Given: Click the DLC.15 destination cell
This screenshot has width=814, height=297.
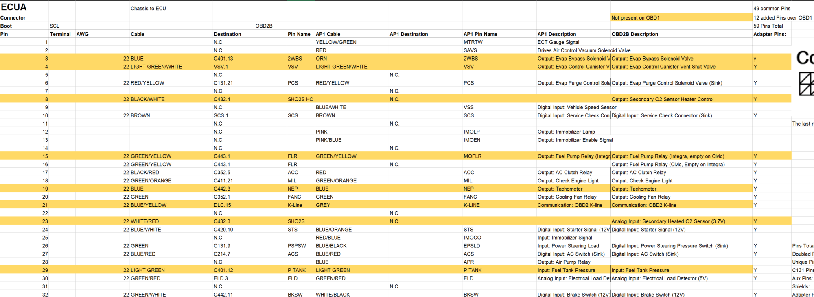Looking at the screenshot, I should coord(222,205).
